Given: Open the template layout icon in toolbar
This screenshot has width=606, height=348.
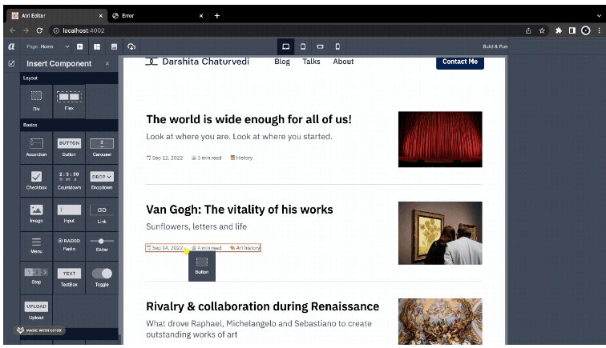Looking at the screenshot, I should click(97, 46).
